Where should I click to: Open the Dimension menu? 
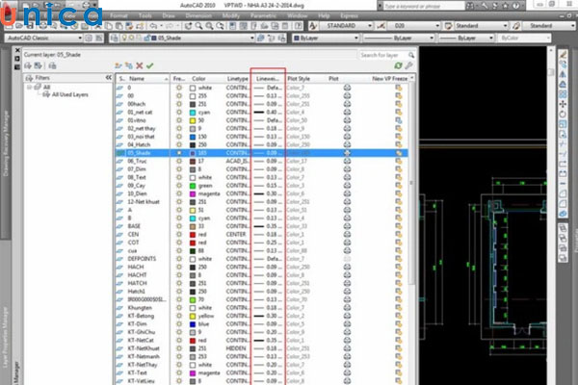point(198,15)
